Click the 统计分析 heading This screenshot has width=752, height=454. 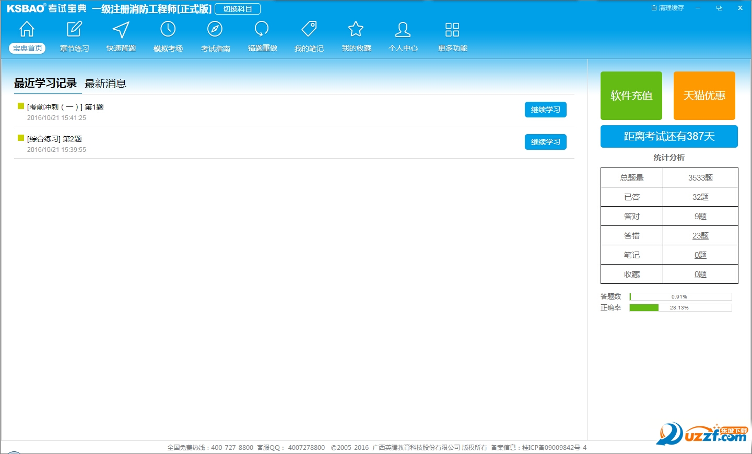669,158
